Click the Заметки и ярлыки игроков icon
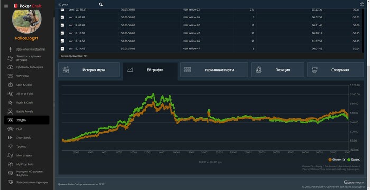 pyautogui.click(x=10, y=58)
